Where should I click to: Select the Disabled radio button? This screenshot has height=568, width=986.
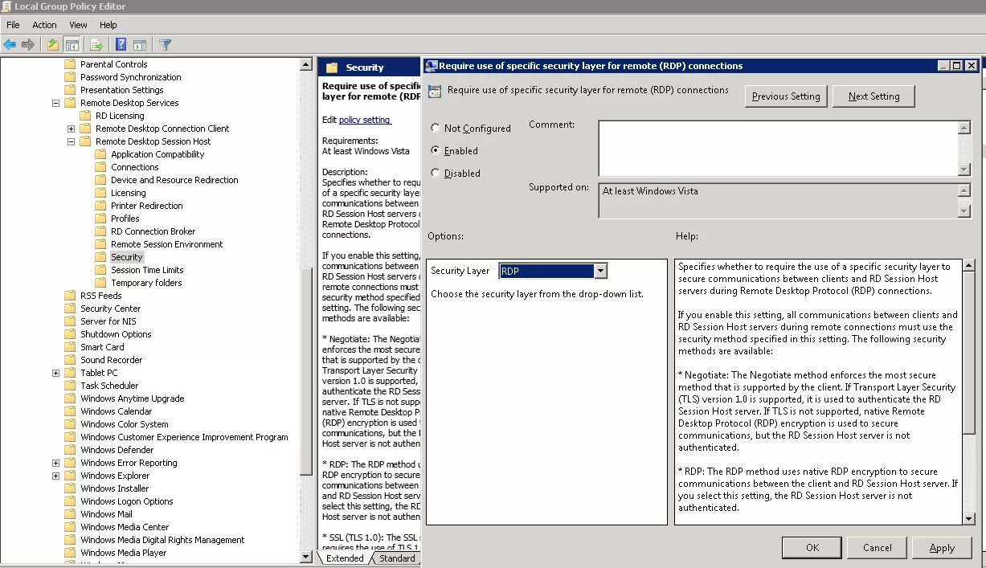click(436, 173)
